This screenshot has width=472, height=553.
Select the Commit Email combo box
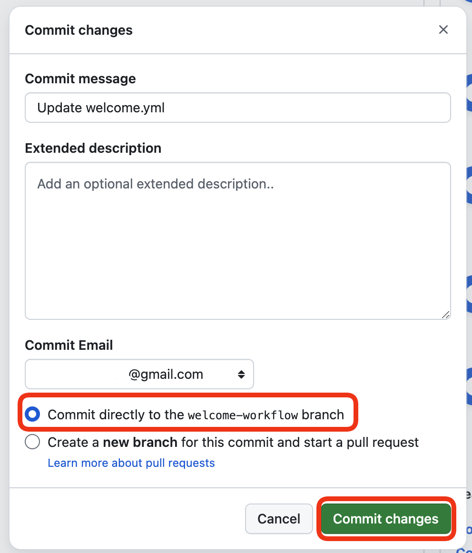139,374
